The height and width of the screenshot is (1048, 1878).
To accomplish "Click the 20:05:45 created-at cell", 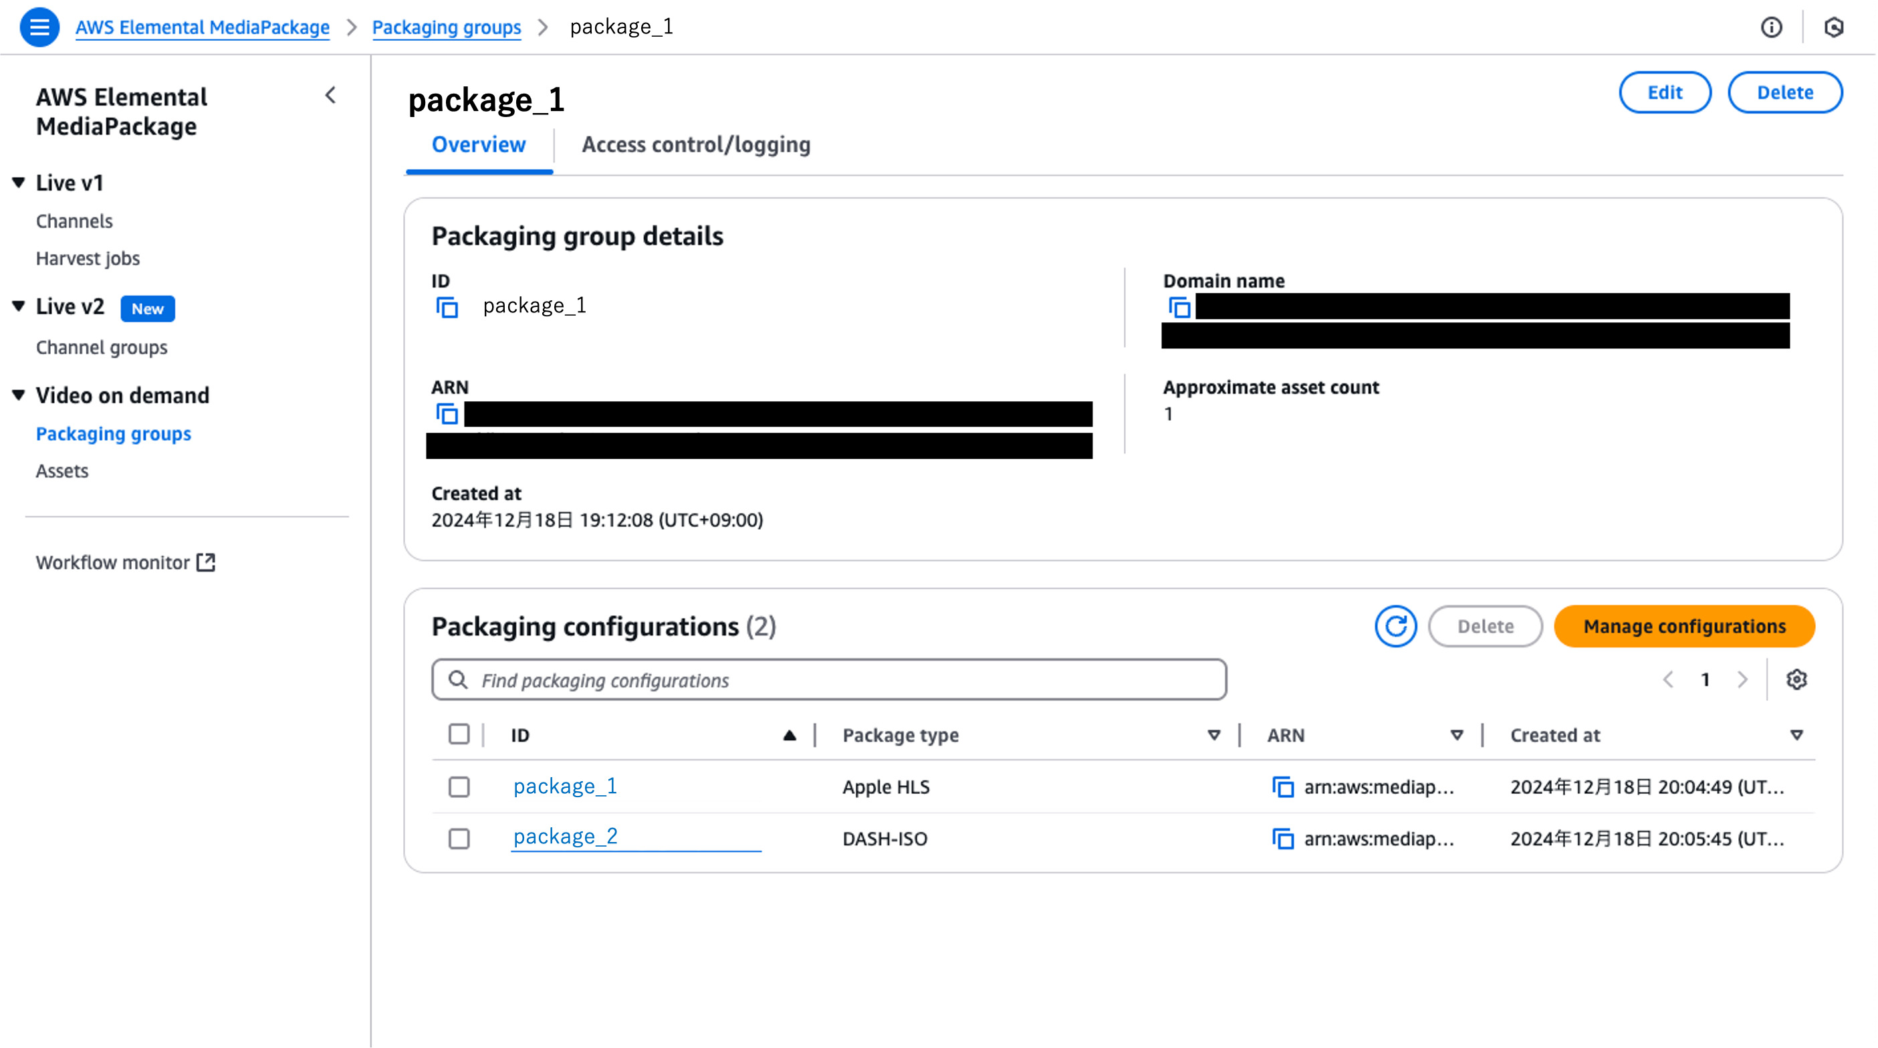I will click(1646, 839).
